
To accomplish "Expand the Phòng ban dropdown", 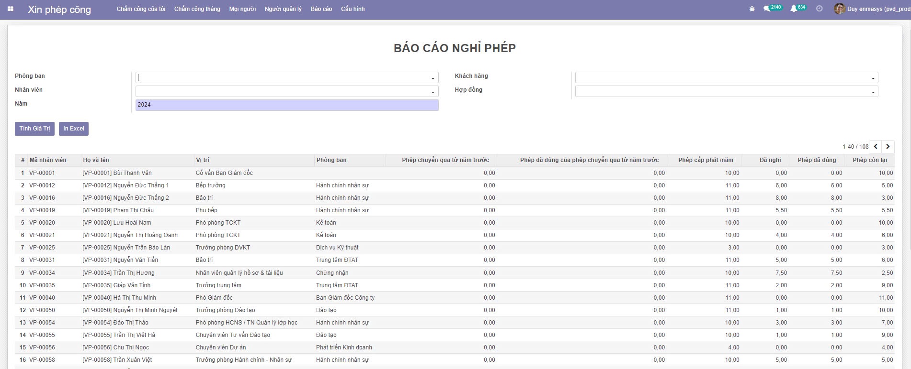I will click(x=433, y=78).
